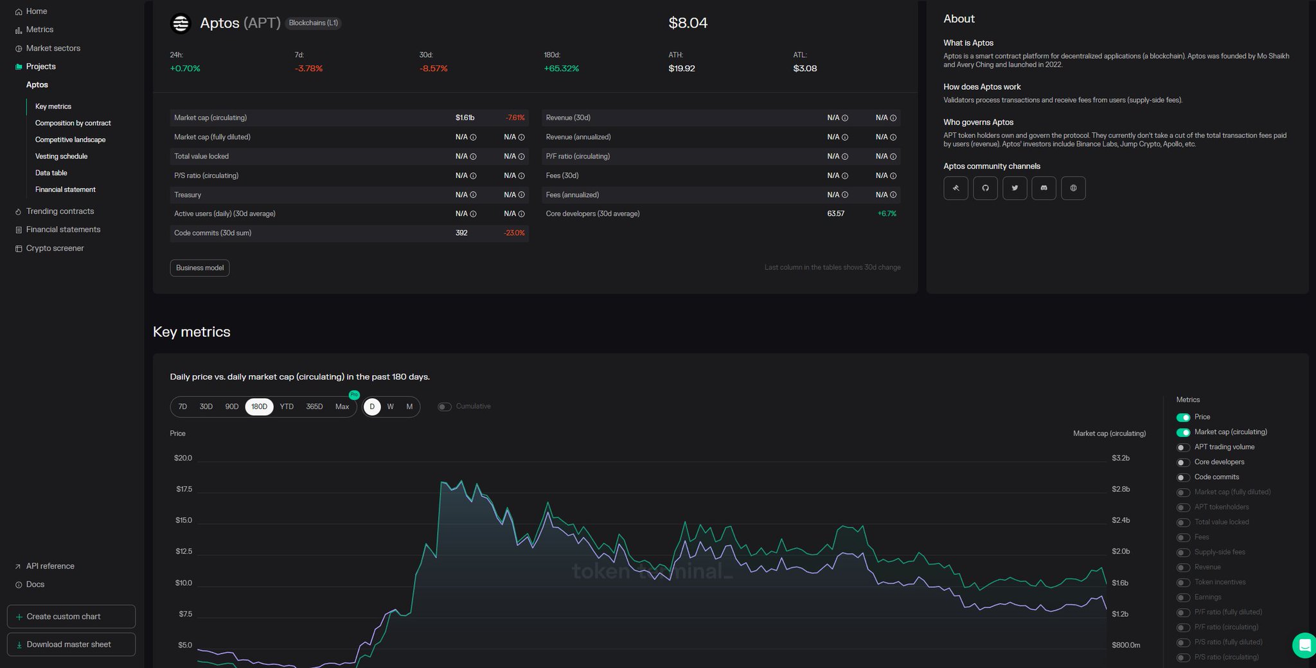Enable the Core developers metric toggle
1316x668 pixels.
pos(1183,462)
